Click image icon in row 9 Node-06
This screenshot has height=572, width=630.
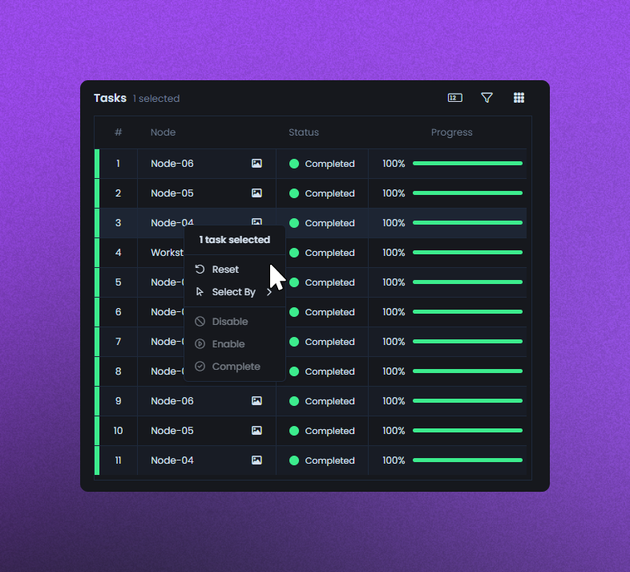click(x=256, y=400)
